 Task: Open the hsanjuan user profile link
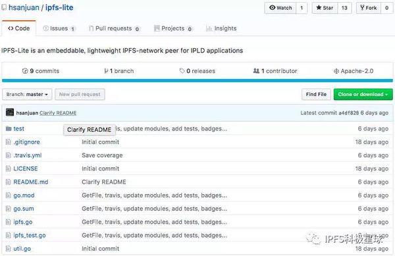click(x=24, y=7)
